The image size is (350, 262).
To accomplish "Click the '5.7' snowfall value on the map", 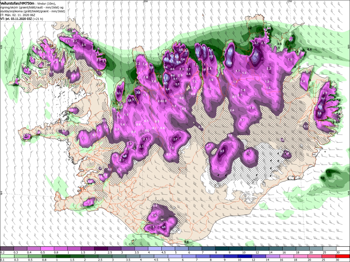I will pyautogui.click(x=171, y=61).
